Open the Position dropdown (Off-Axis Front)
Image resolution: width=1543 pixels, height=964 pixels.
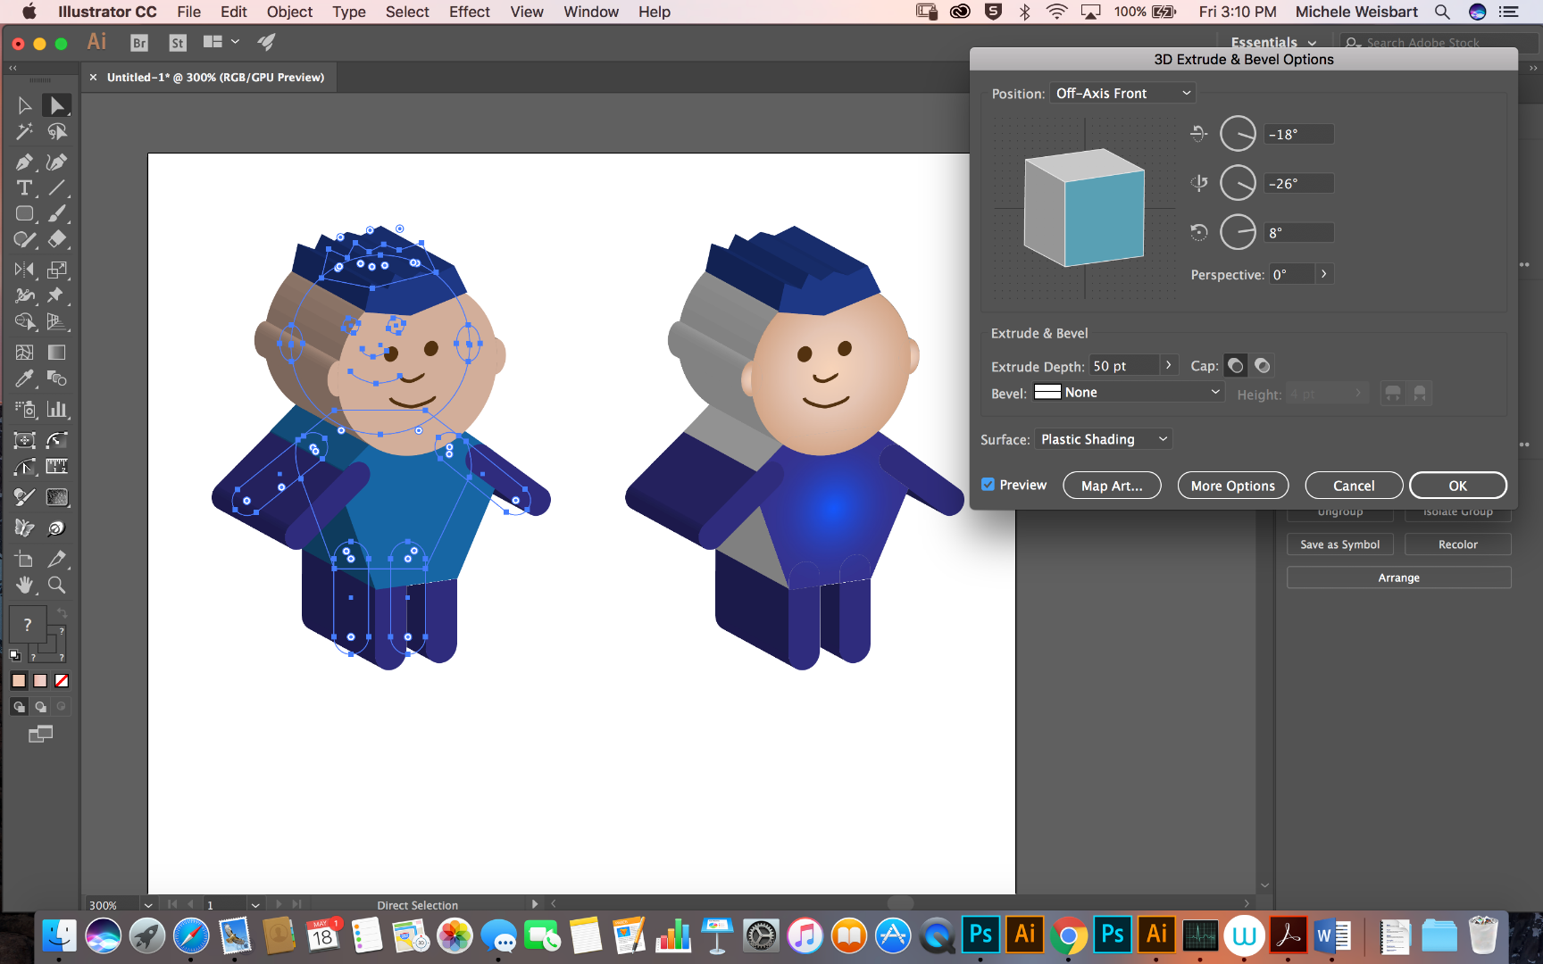tap(1123, 94)
